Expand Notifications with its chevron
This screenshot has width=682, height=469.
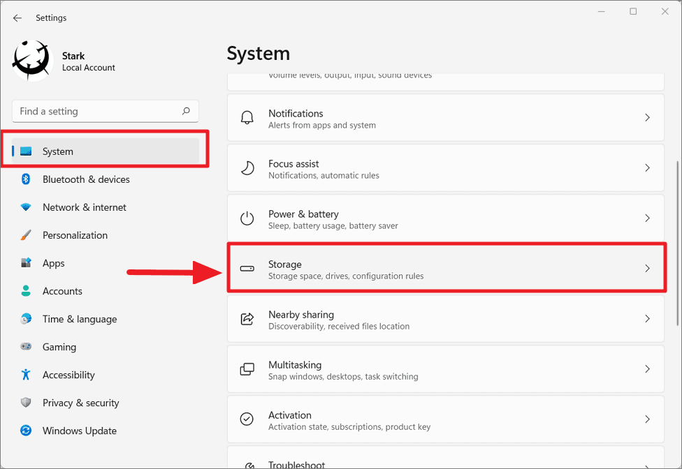click(x=647, y=118)
